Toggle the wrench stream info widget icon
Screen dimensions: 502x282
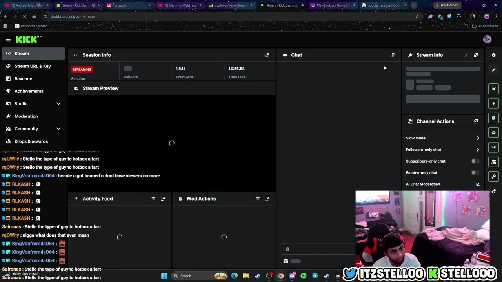(494, 177)
